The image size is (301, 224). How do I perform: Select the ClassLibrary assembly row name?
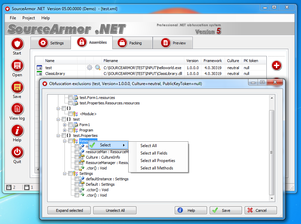coord(55,74)
